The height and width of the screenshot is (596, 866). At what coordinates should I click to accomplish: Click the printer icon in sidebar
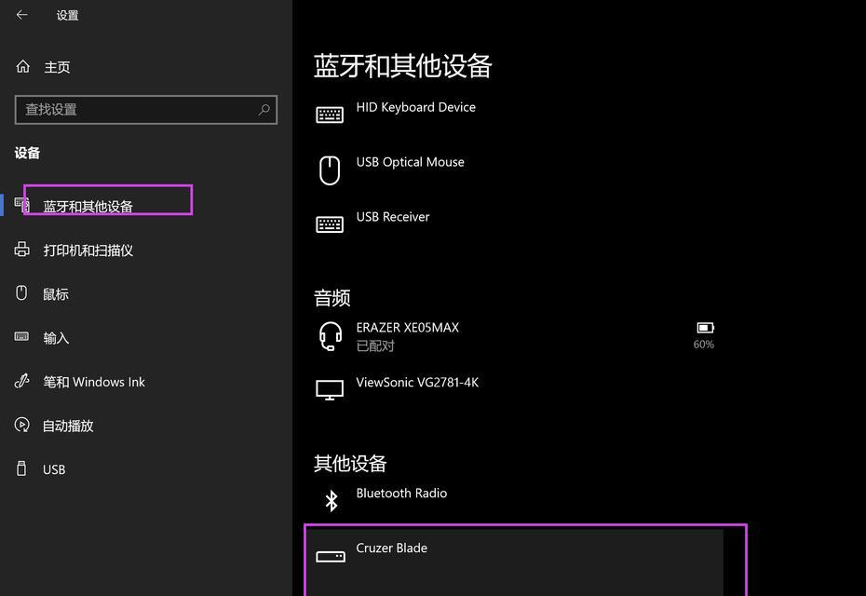tap(21, 250)
